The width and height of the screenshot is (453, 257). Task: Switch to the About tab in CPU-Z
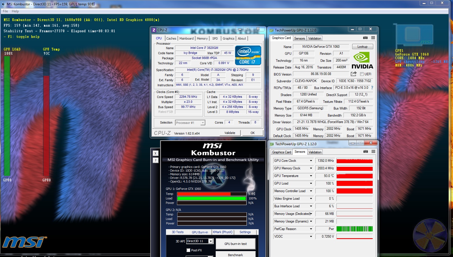click(242, 38)
